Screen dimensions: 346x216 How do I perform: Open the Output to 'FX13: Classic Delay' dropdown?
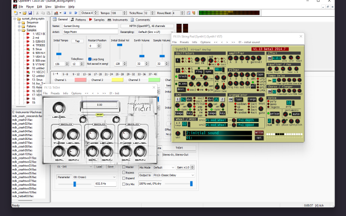[174, 175]
